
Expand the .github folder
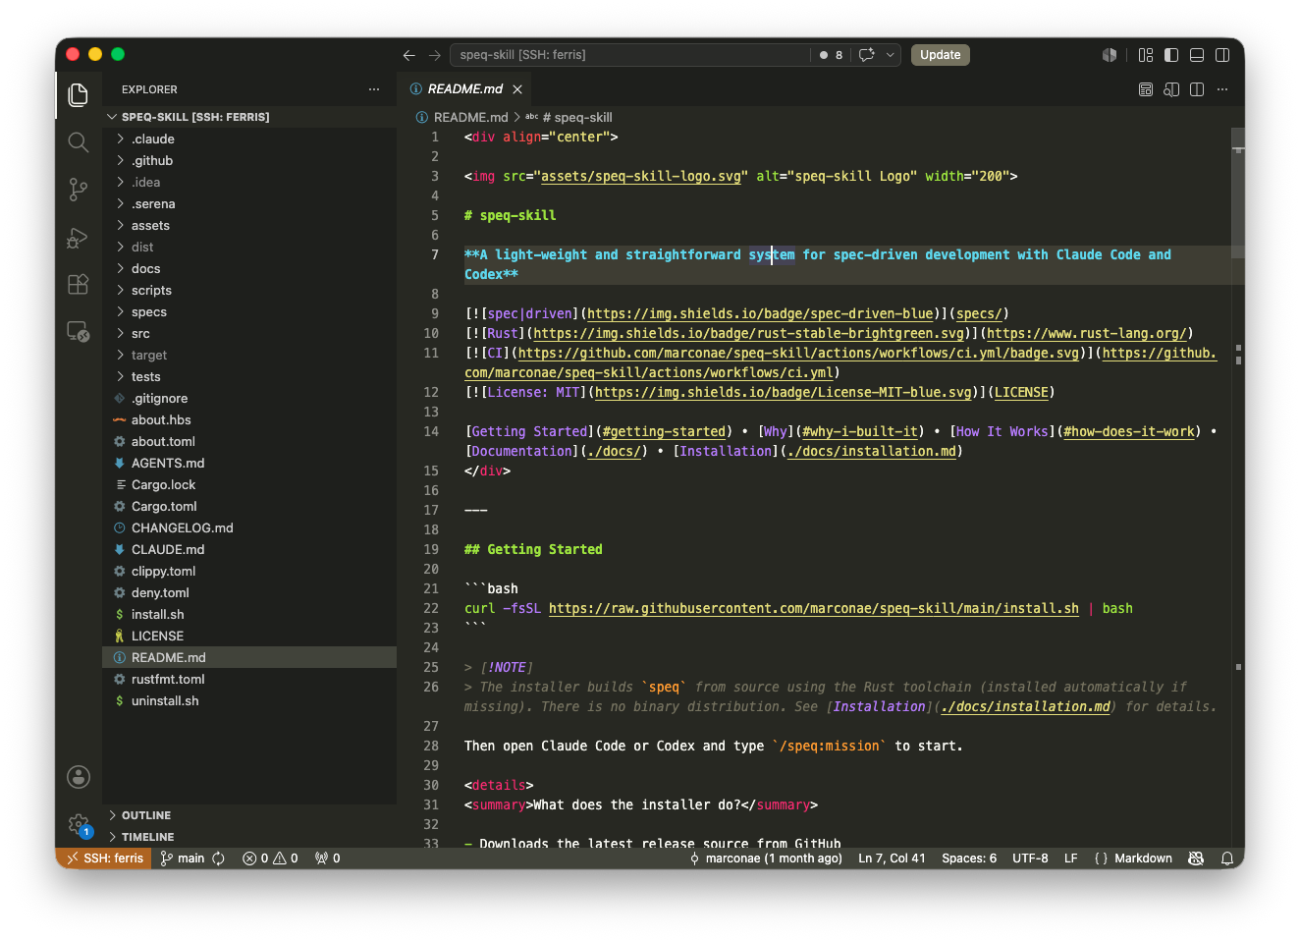249,160
